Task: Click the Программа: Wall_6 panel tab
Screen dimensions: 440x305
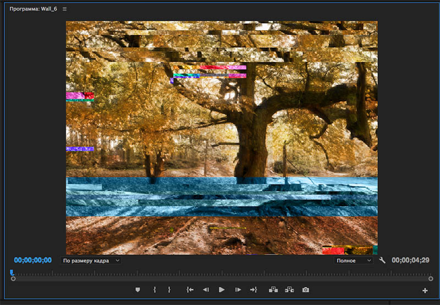Action: [x=33, y=9]
